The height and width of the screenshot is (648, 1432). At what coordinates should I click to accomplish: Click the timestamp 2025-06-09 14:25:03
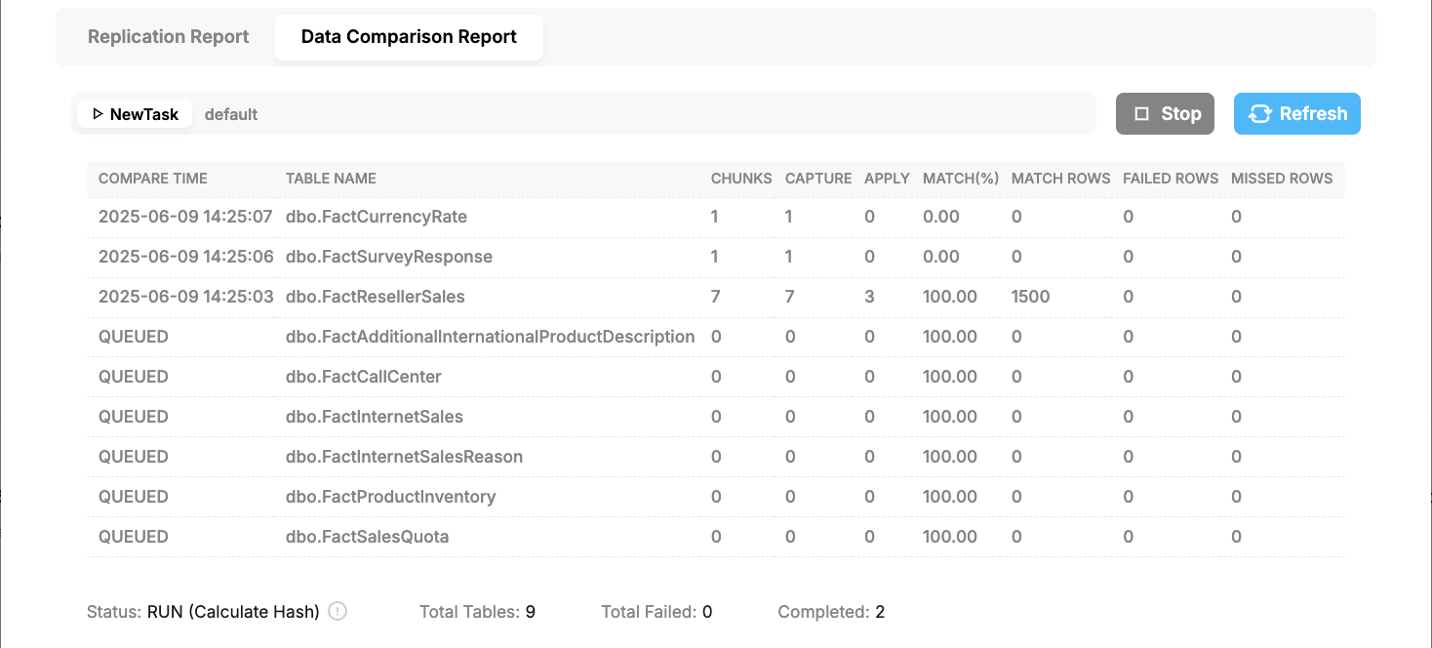point(185,297)
